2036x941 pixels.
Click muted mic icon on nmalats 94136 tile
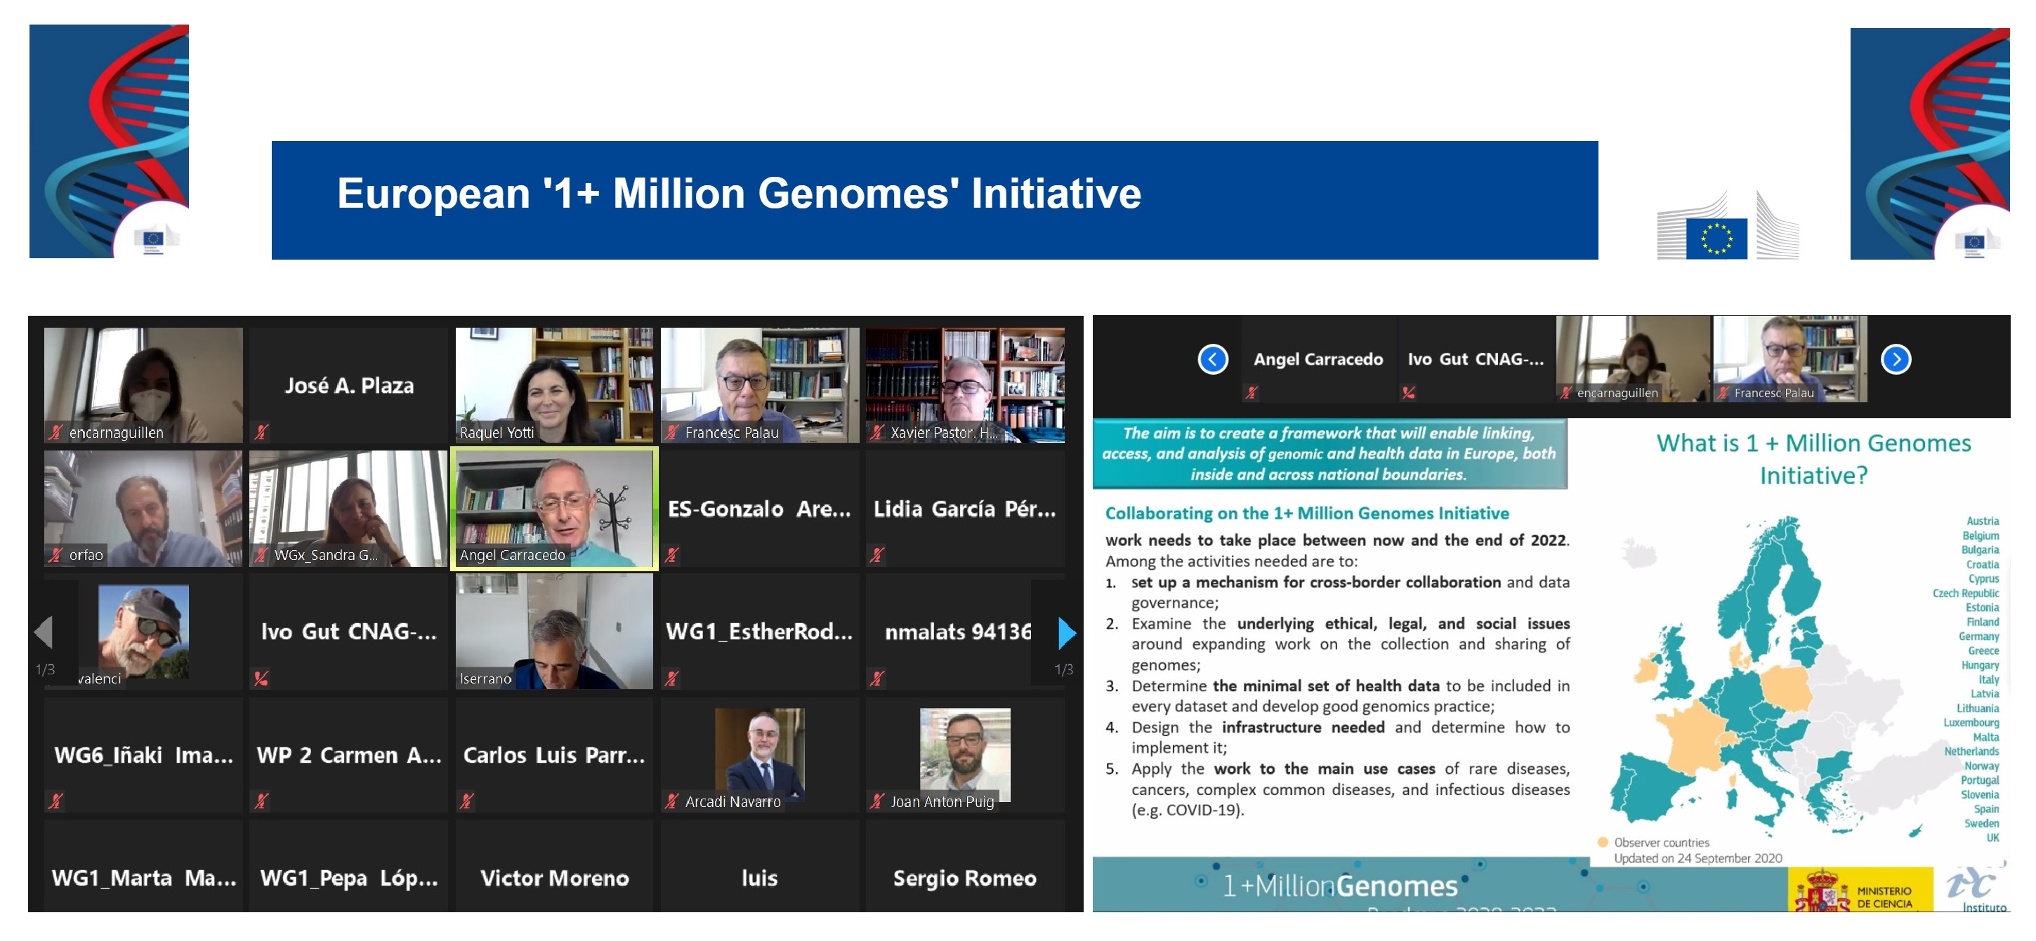pos(876,678)
